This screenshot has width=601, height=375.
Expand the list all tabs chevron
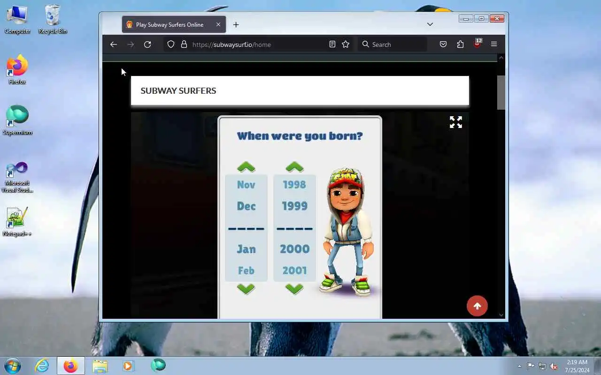click(430, 24)
